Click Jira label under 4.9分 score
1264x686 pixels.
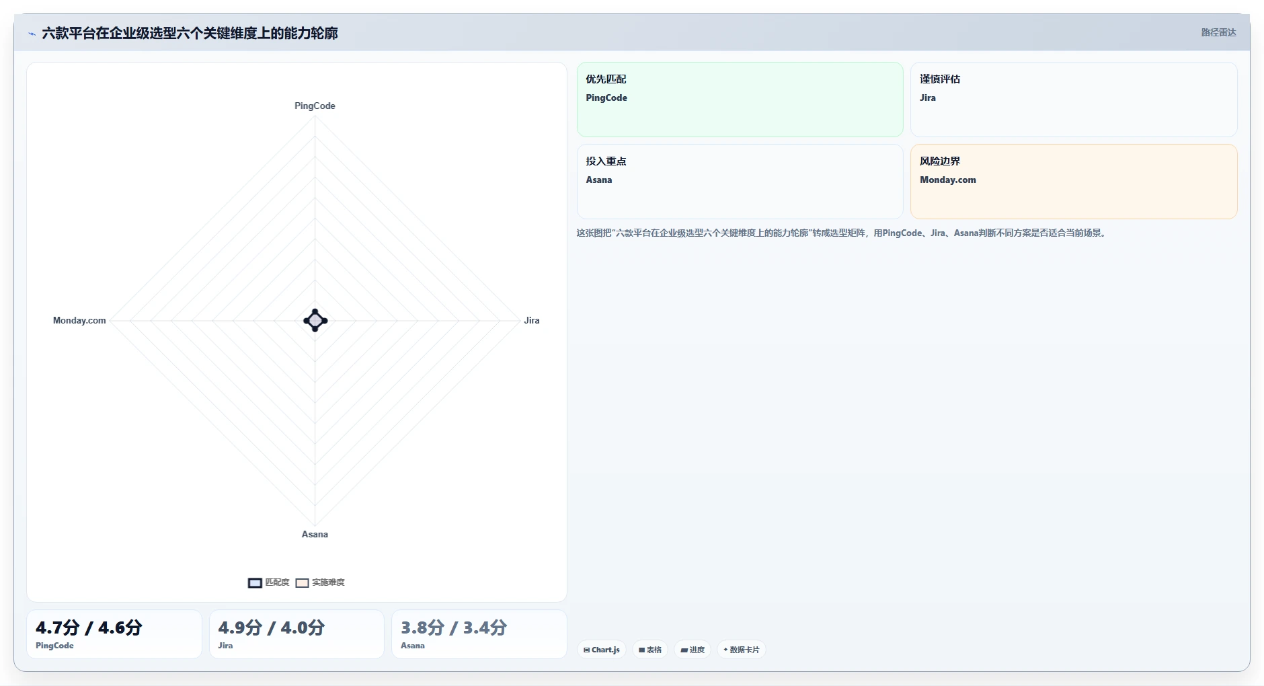(x=225, y=646)
